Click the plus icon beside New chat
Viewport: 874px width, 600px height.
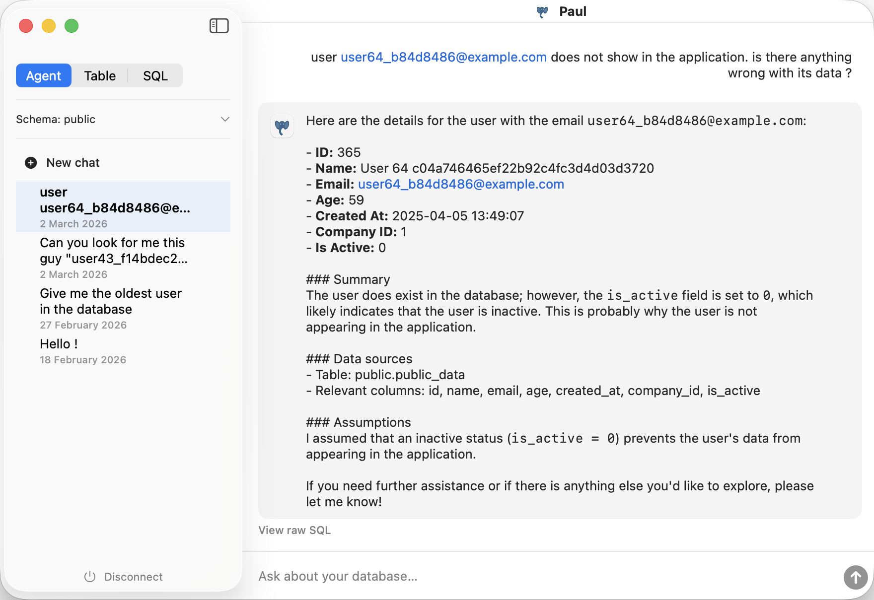coord(31,163)
